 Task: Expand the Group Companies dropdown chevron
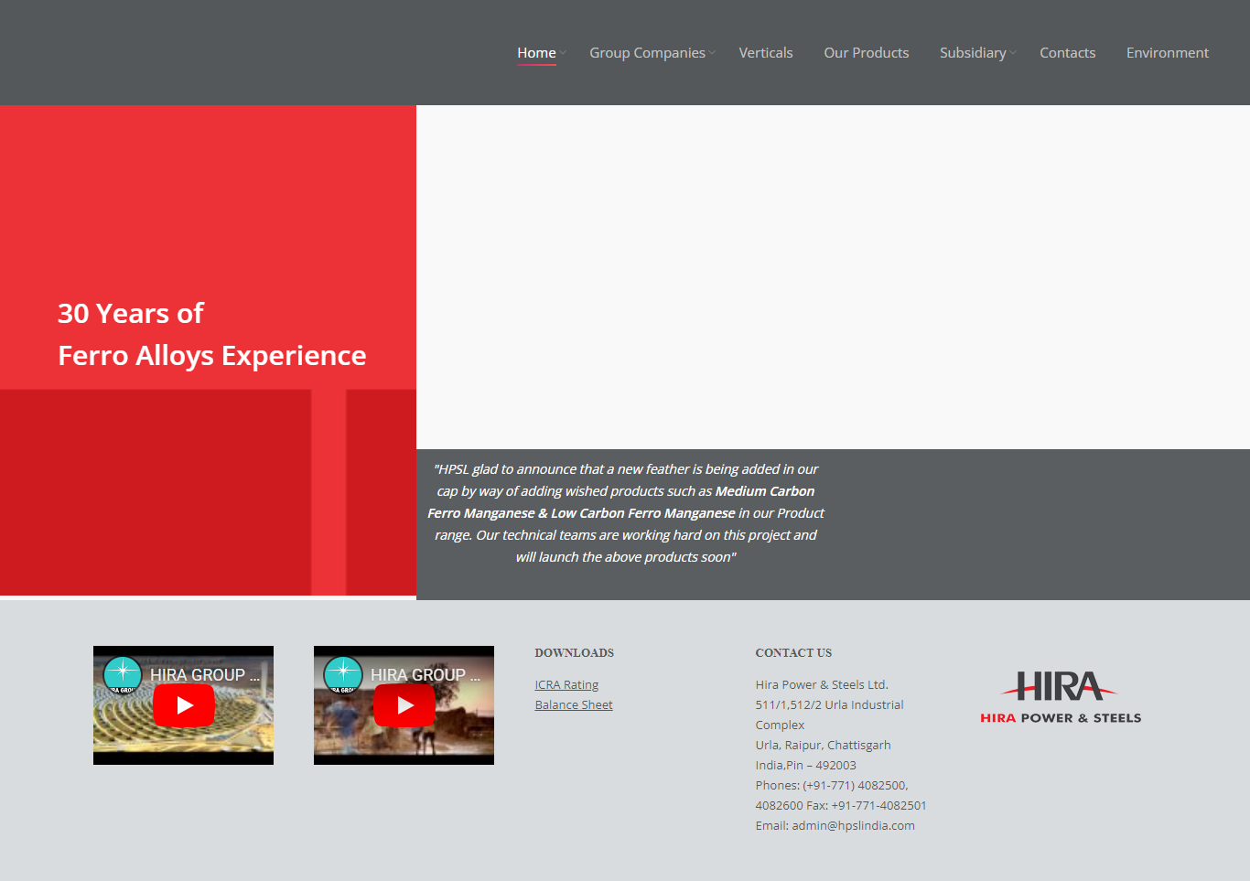tap(712, 53)
